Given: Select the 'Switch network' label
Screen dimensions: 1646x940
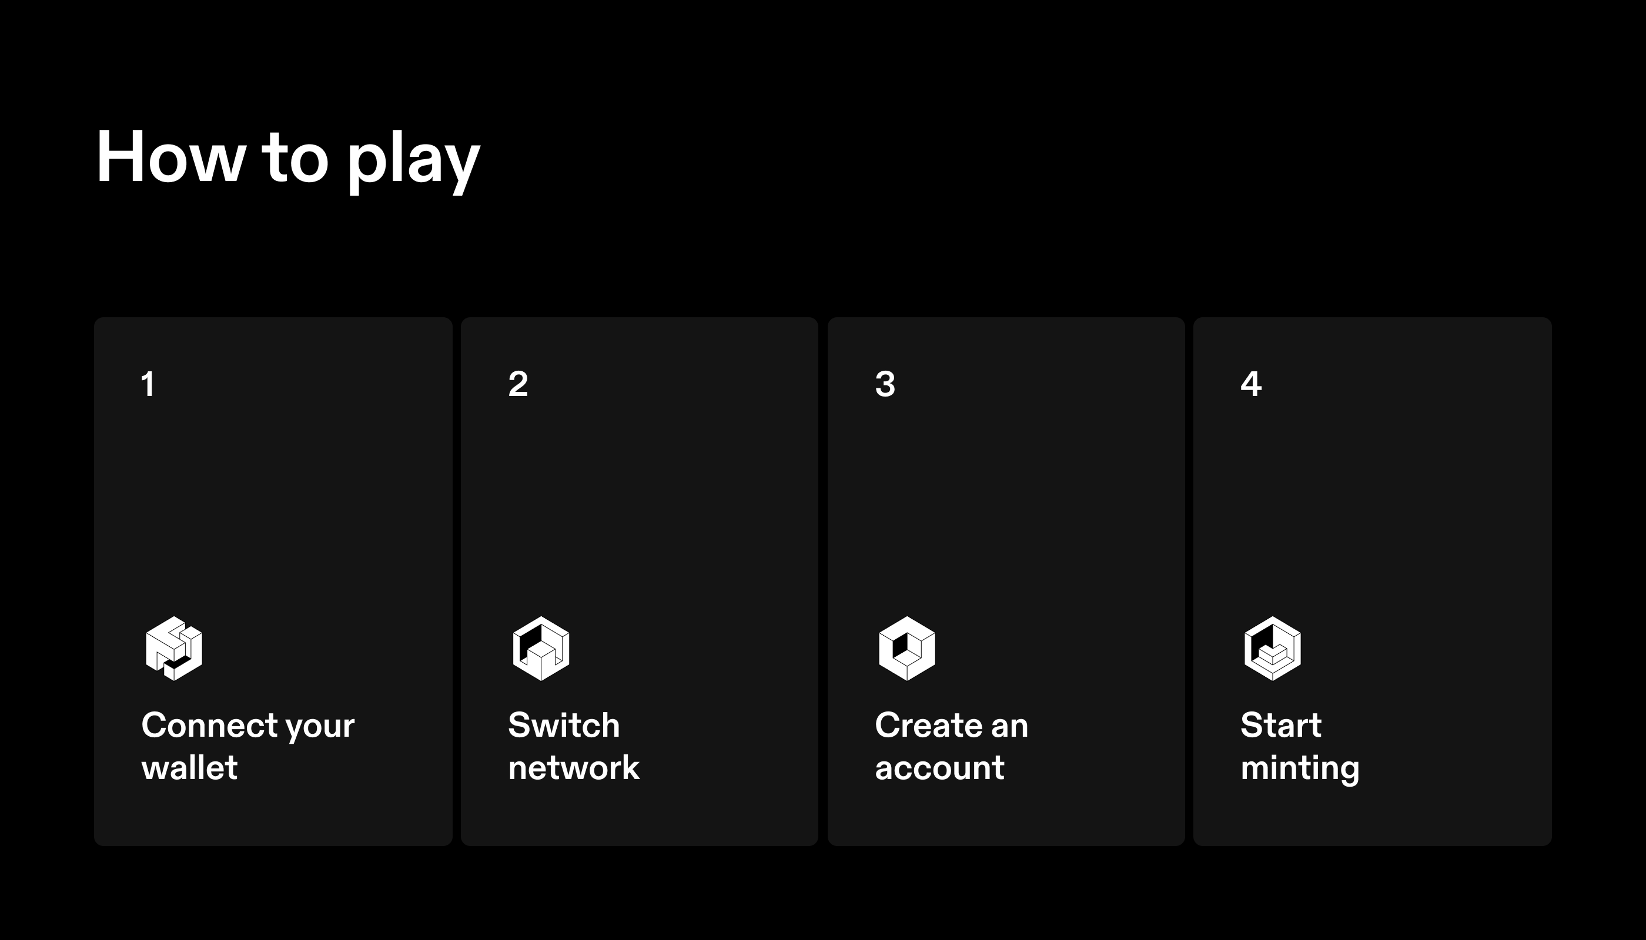Looking at the screenshot, I should tap(574, 746).
